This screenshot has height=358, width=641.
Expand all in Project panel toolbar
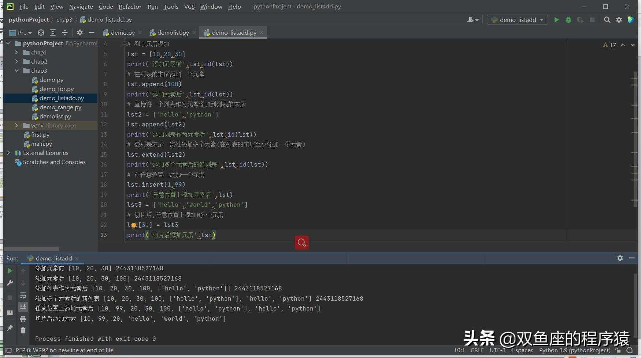[53, 33]
